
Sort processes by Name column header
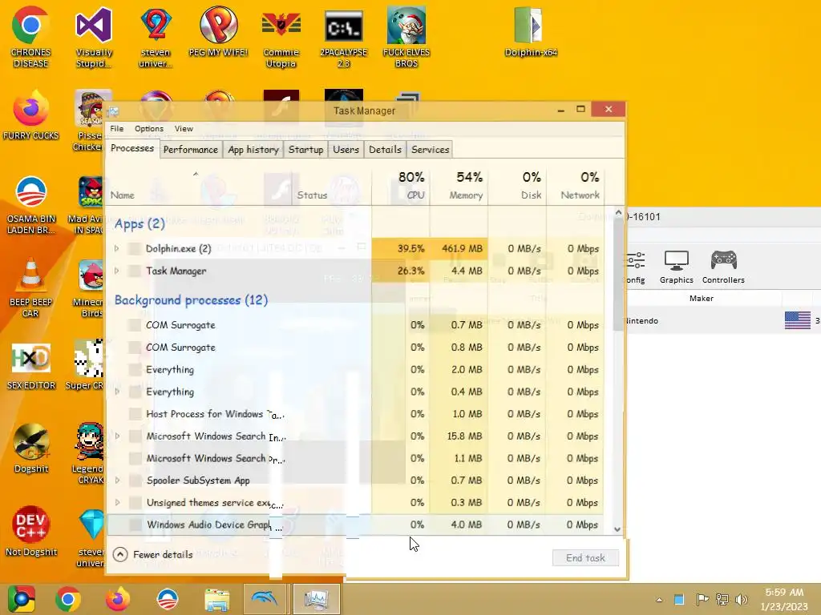pos(199,186)
